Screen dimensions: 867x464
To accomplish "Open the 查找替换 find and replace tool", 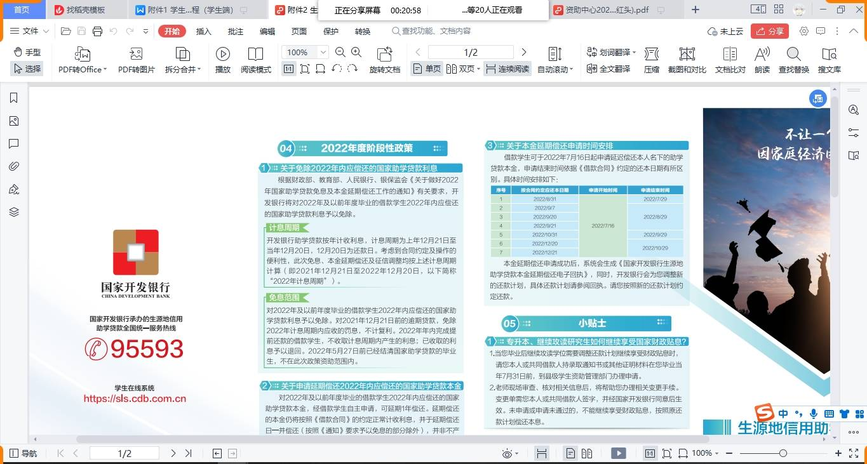I will [793, 55].
